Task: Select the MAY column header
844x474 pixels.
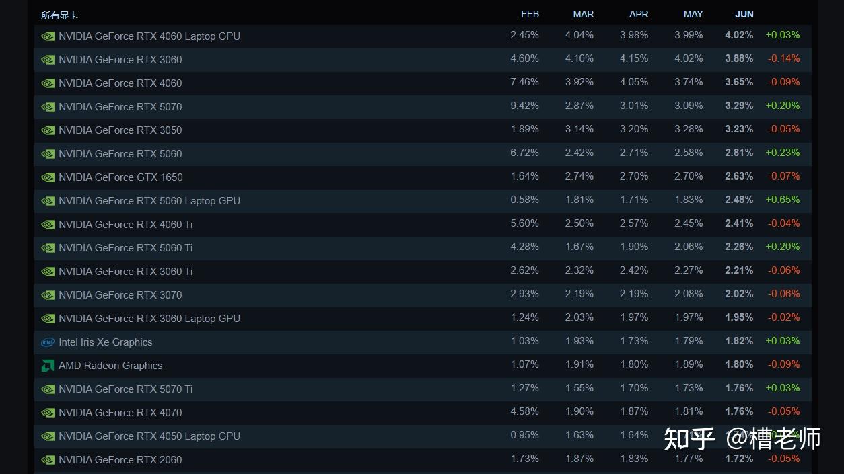Action: 693,14
